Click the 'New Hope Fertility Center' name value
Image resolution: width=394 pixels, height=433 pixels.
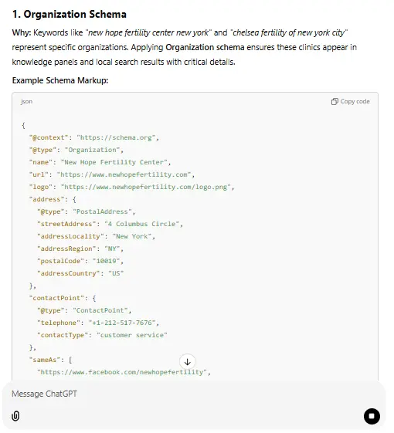tap(114, 162)
